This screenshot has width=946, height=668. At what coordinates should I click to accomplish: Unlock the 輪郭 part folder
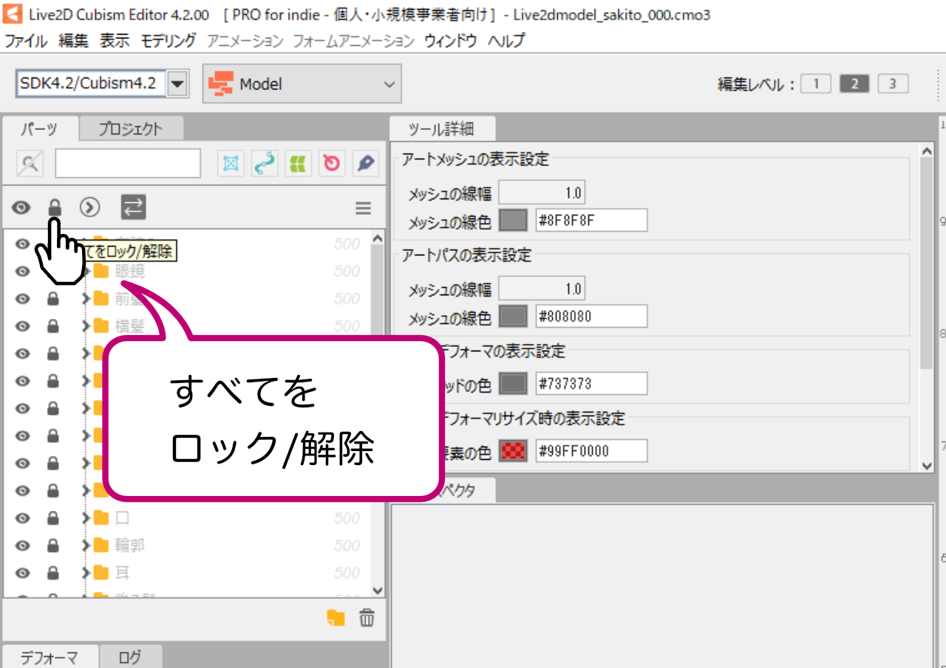pos(52,545)
